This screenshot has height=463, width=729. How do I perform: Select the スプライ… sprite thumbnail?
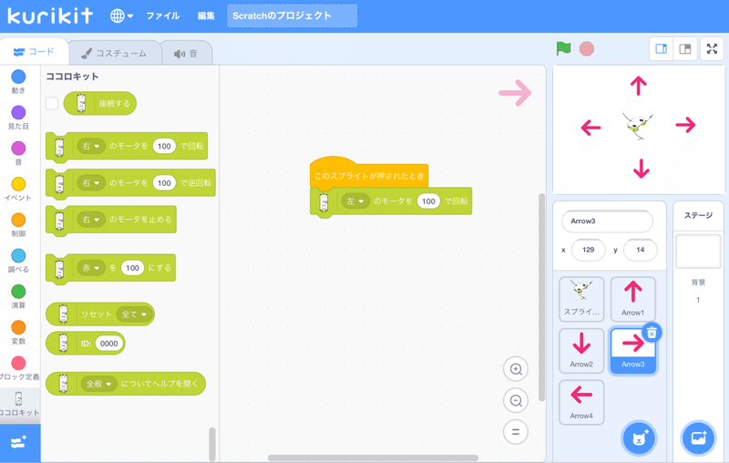(x=581, y=299)
